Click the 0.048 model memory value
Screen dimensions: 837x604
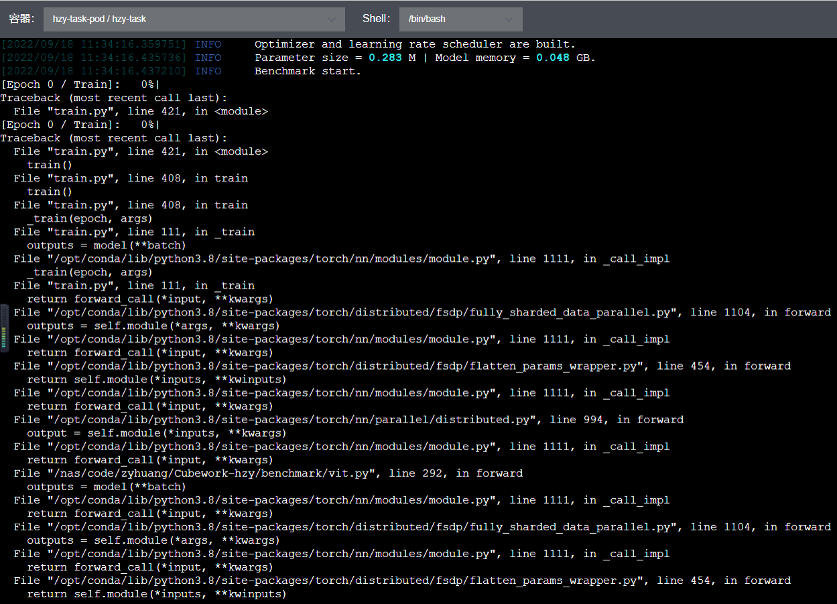point(553,58)
